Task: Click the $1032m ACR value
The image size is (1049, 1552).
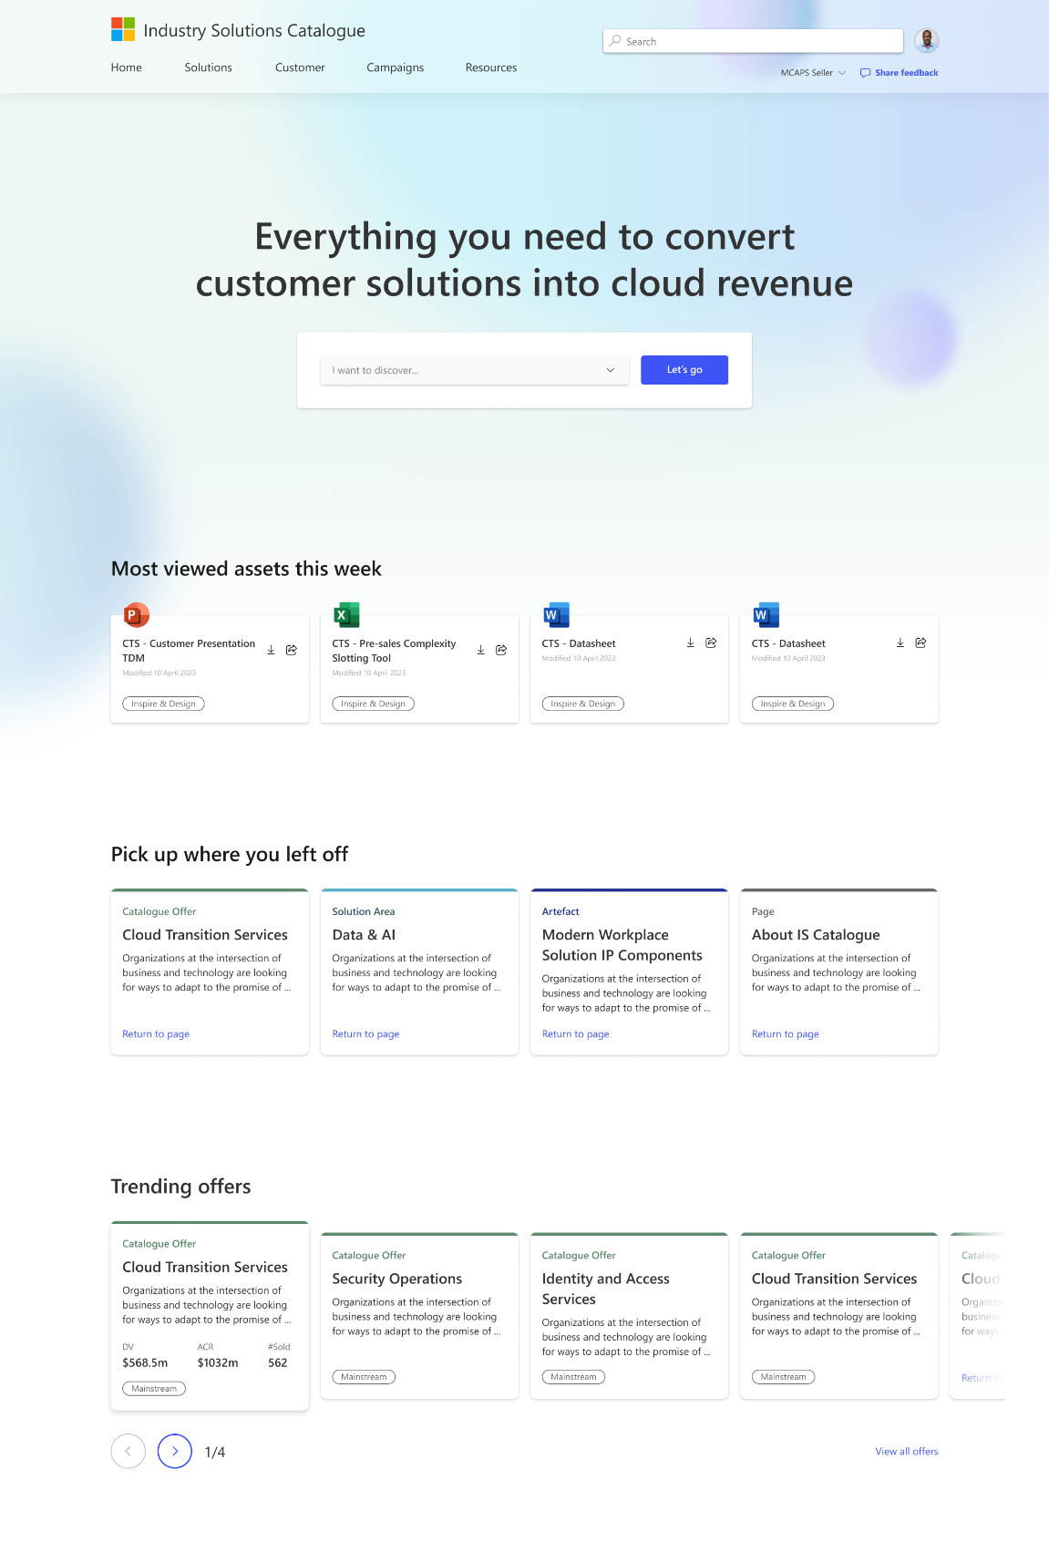Action: pos(218,1362)
